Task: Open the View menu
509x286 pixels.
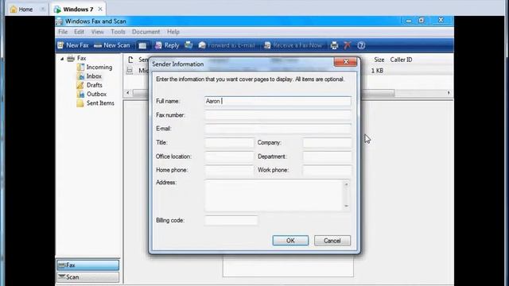Action: pos(97,32)
